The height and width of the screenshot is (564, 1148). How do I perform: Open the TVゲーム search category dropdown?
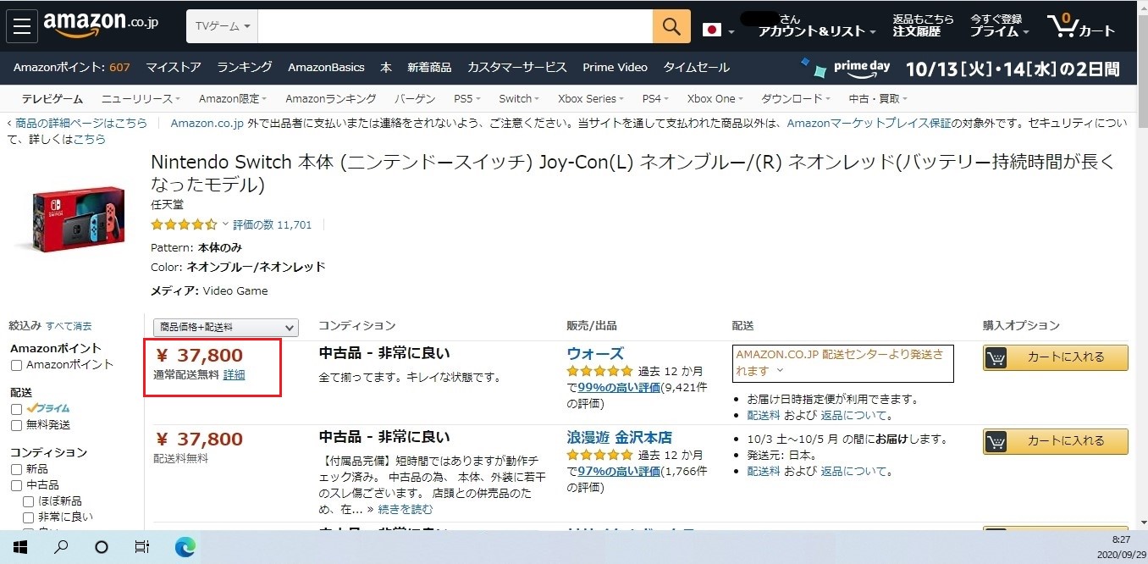[x=223, y=27]
